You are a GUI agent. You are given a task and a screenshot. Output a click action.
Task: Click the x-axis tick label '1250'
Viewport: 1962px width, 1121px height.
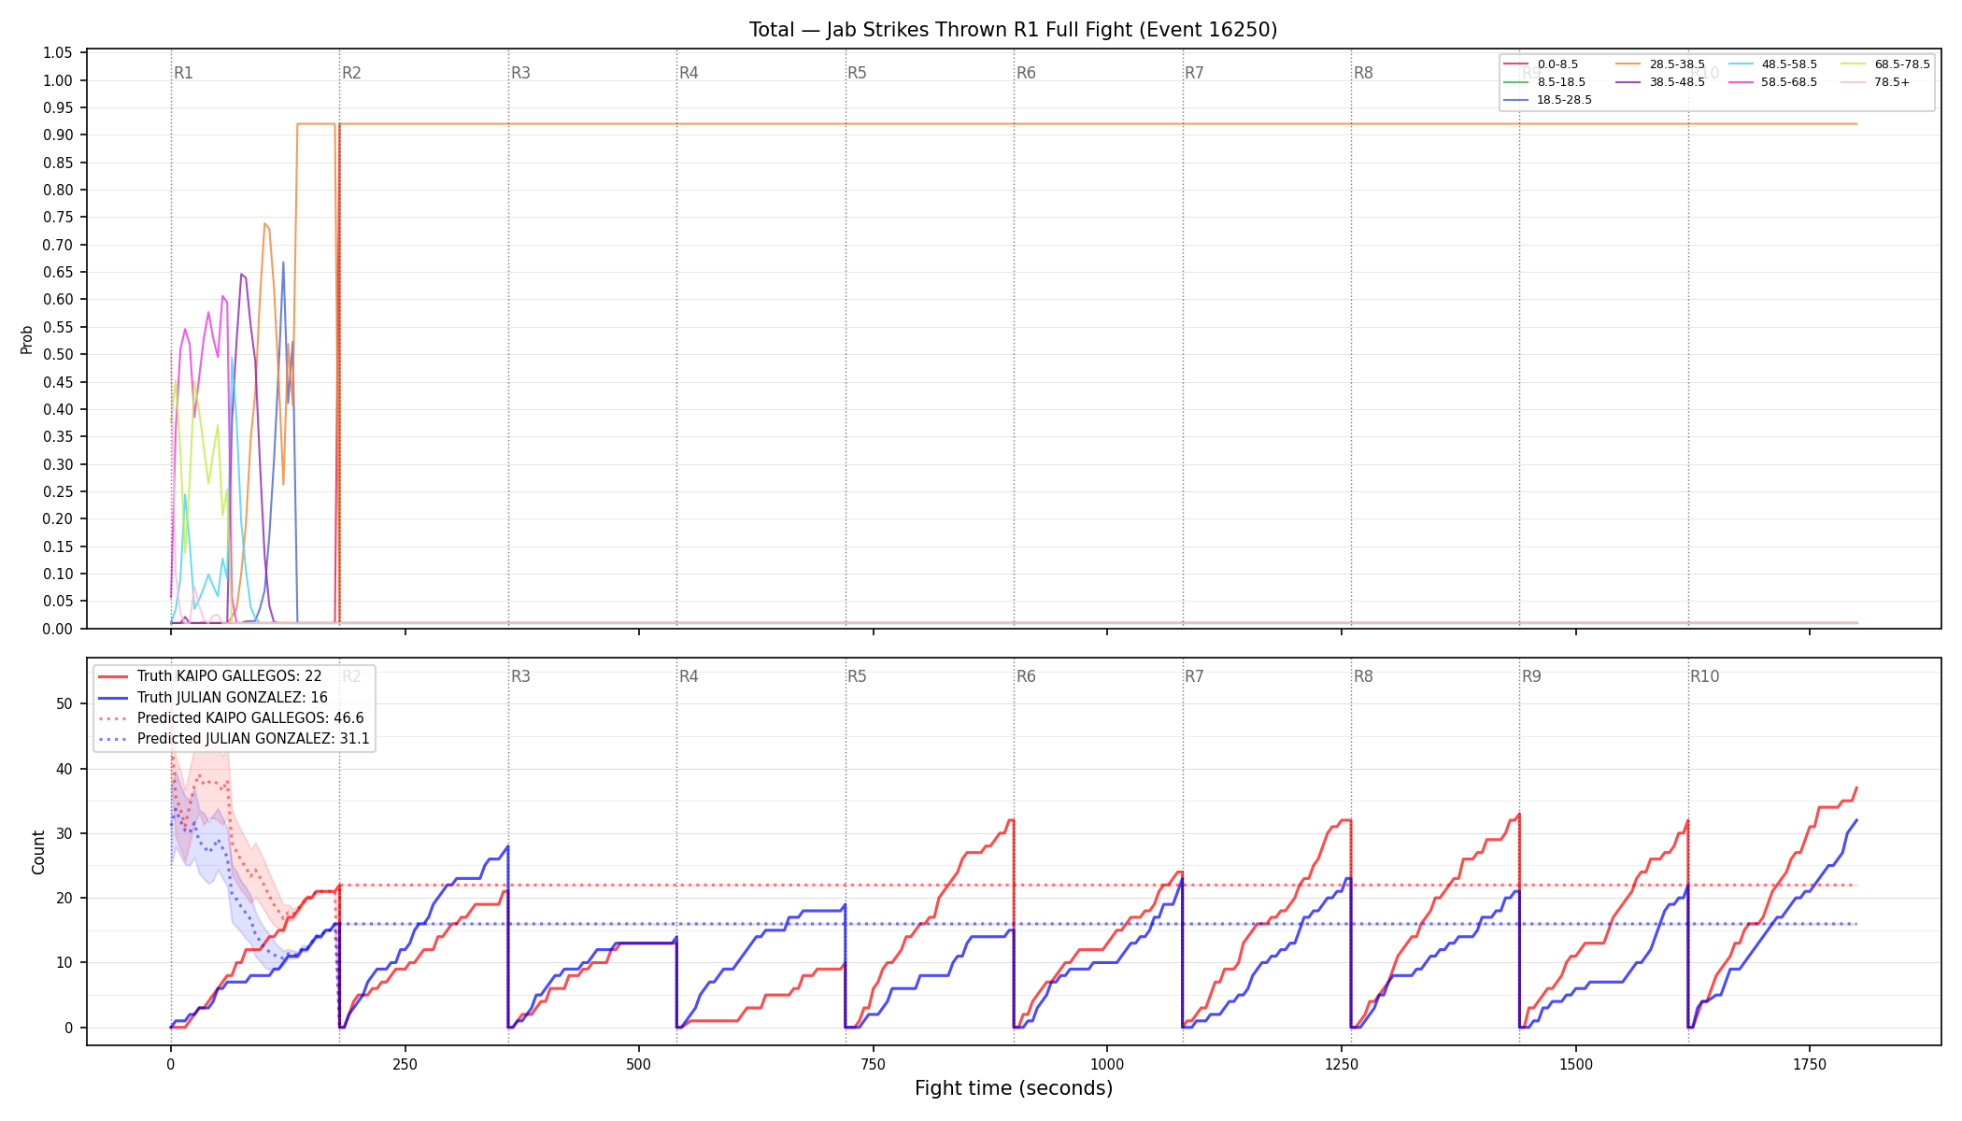1342,1064
